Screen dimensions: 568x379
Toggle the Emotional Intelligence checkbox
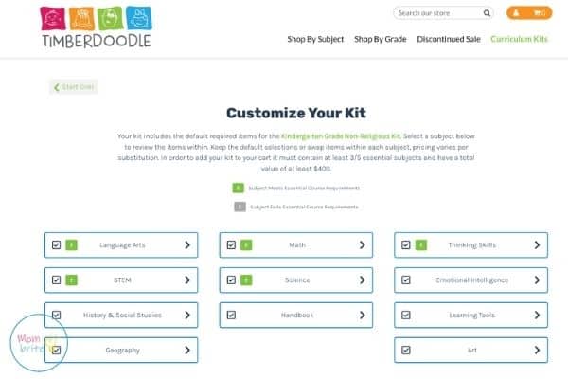pos(406,280)
